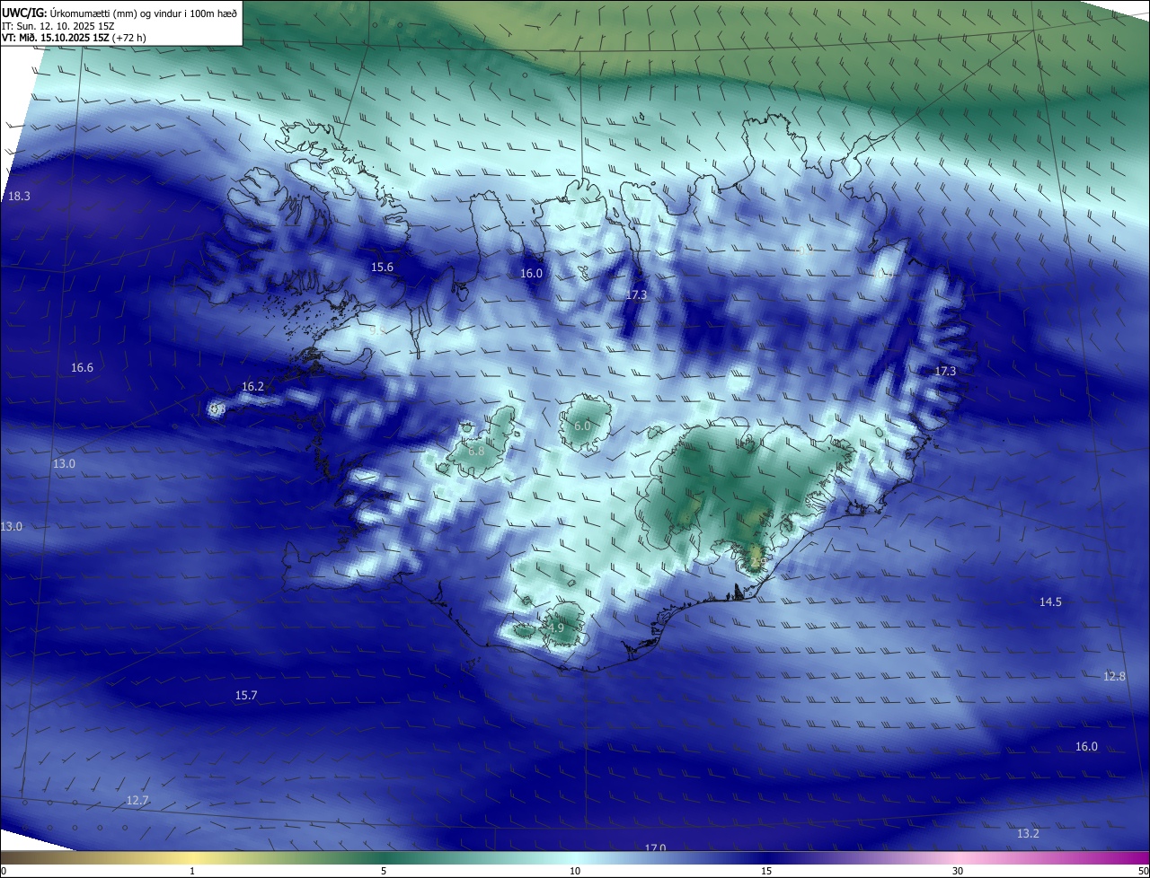This screenshot has width=1150, height=878.
Task: Click the map value 14.5
Action: [1051, 602]
